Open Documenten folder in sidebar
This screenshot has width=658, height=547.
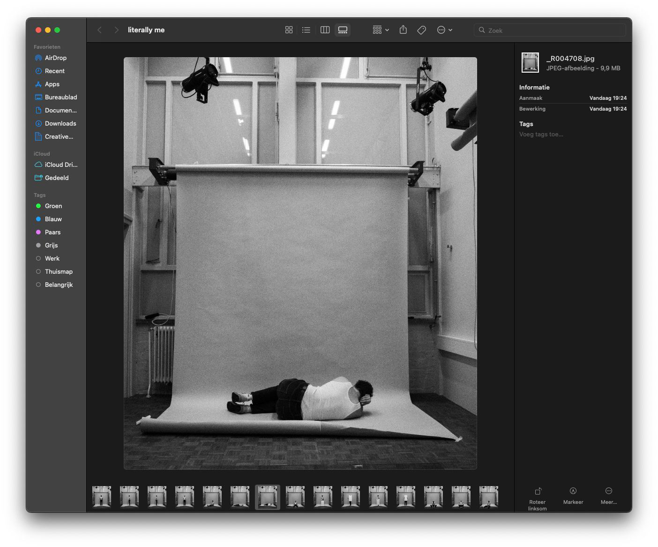[x=56, y=111]
